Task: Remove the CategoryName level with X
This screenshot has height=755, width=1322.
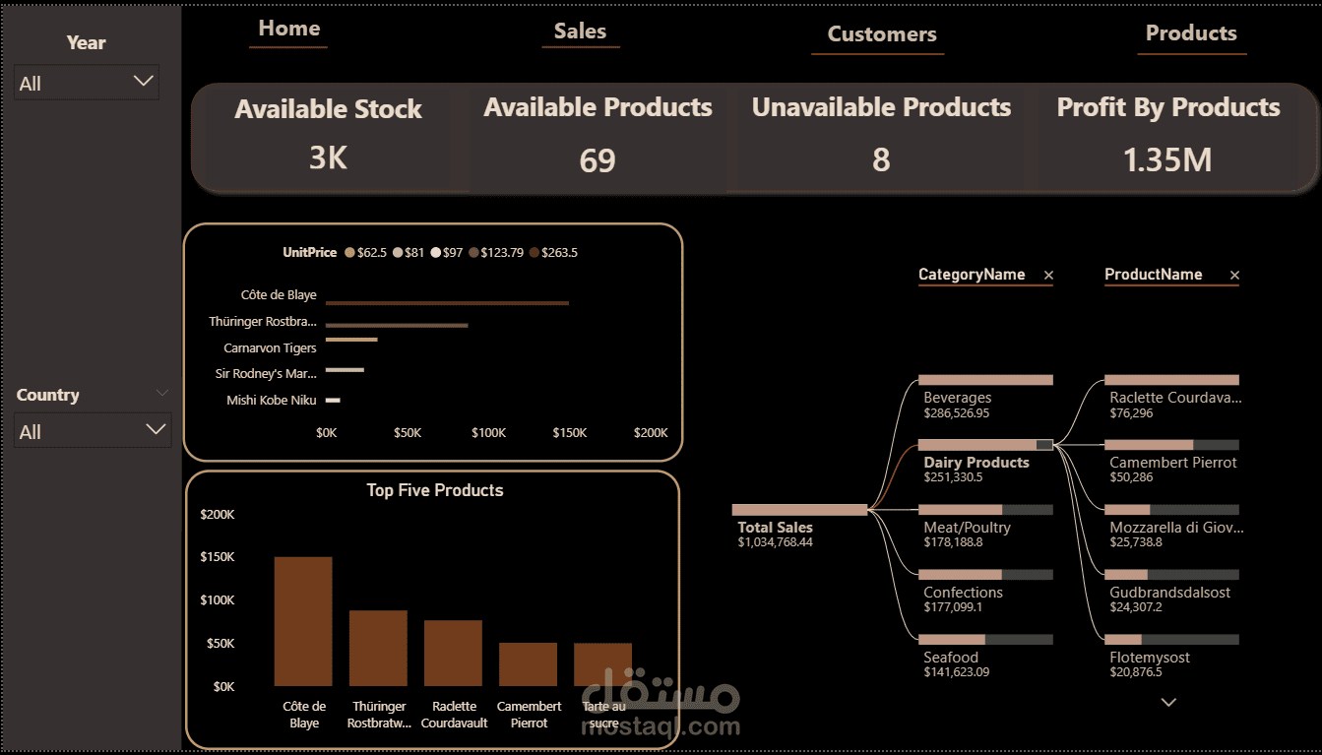Action: pos(1048,276)
